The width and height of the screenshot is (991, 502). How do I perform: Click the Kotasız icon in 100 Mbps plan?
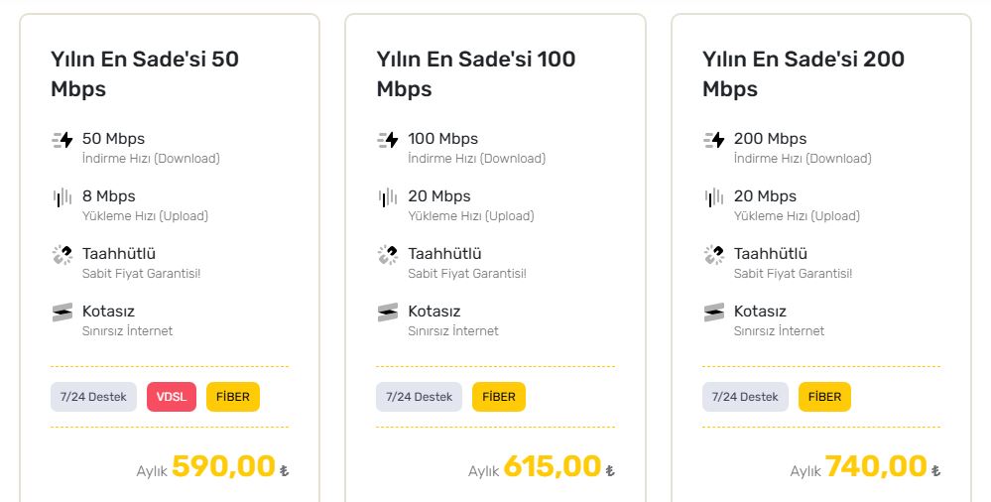pos(388,313)
